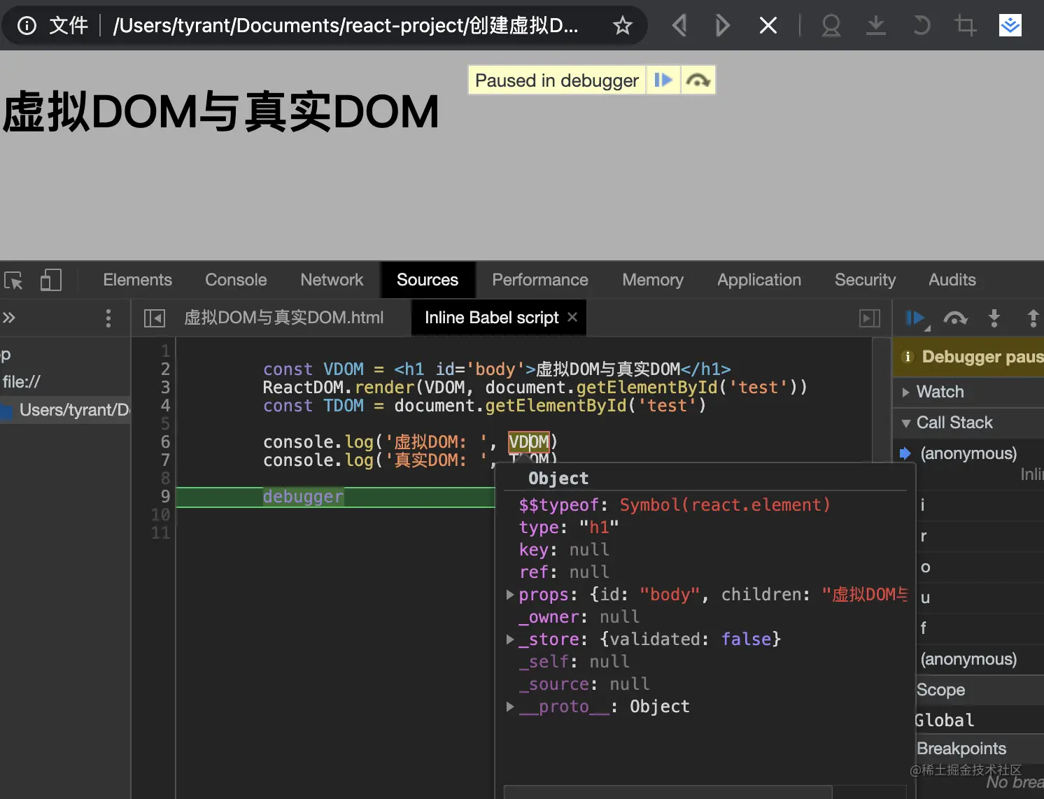Click the undo arrow icon in browser toolbar

click(x=922, y=26)
